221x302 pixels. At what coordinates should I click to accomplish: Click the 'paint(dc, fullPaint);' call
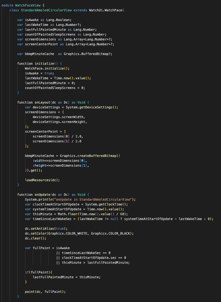pos(45,292)
